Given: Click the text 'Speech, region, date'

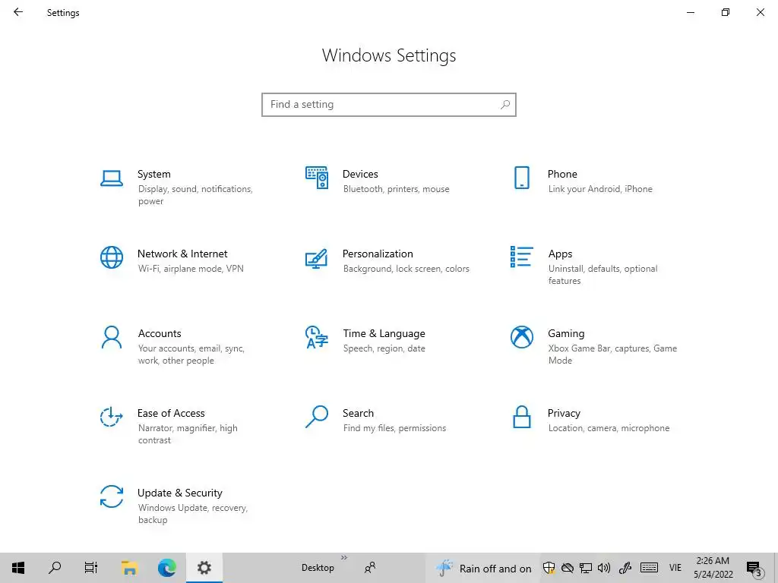Looking at the screenshot, I should (x=384, y=348).
